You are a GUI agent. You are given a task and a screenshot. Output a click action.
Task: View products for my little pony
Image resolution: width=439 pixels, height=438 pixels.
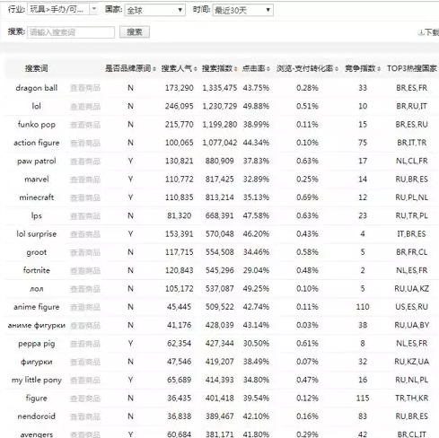pos(85,380)
